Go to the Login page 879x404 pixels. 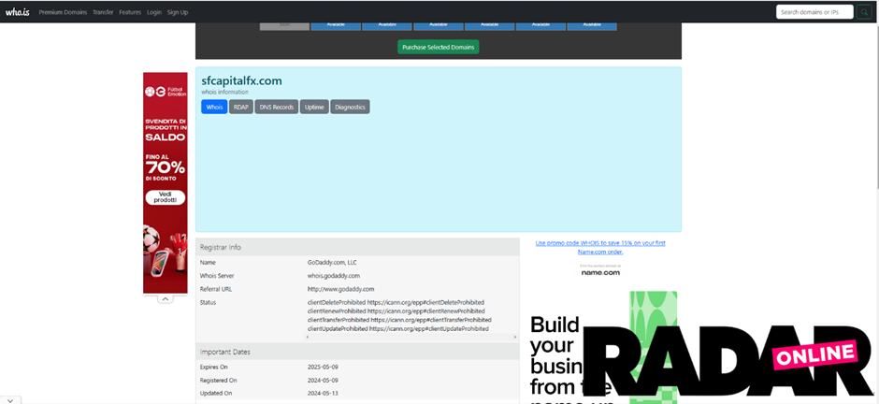pos(154,12)
